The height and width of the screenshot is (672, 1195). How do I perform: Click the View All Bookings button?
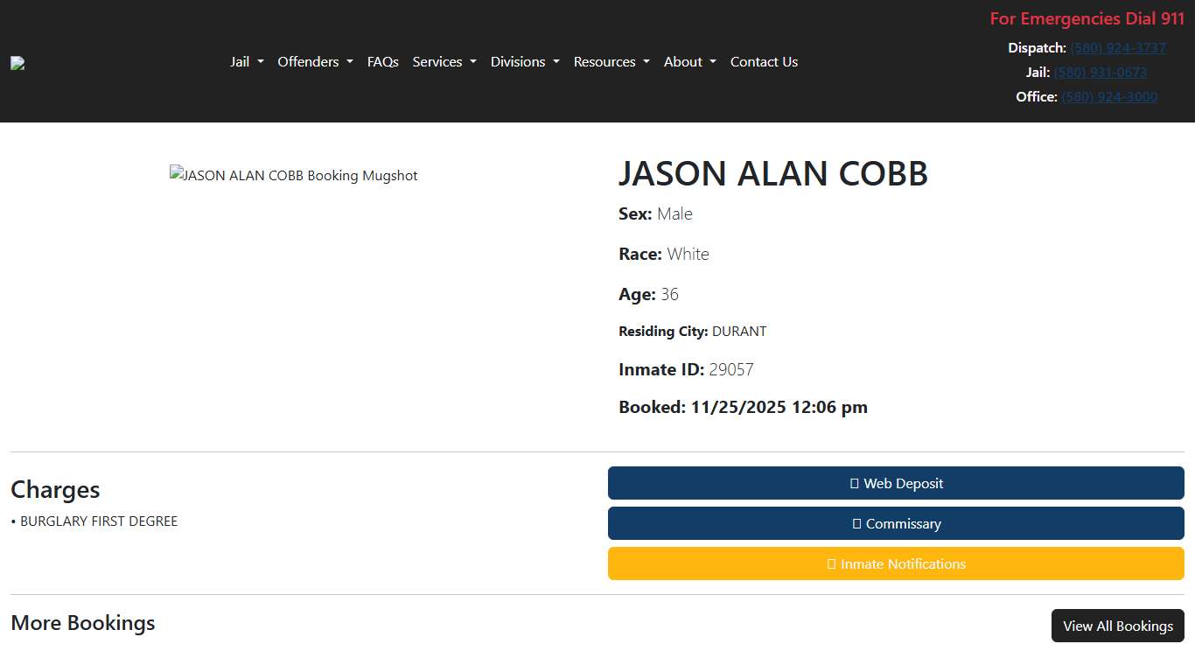pyautogui.click(x=1117, y=626)
